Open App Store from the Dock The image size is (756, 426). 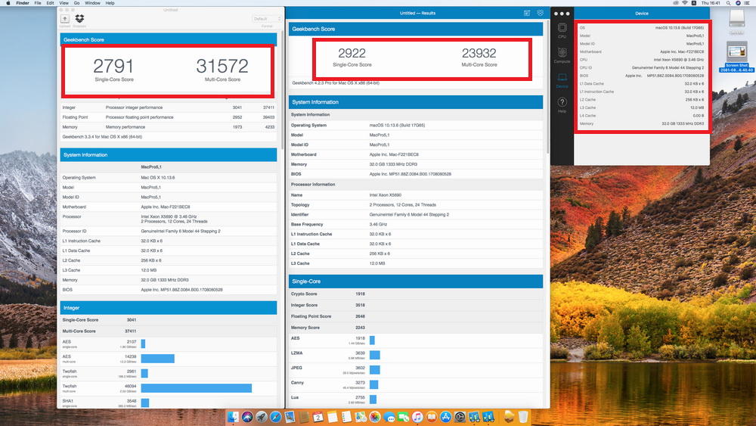(445, 417)
